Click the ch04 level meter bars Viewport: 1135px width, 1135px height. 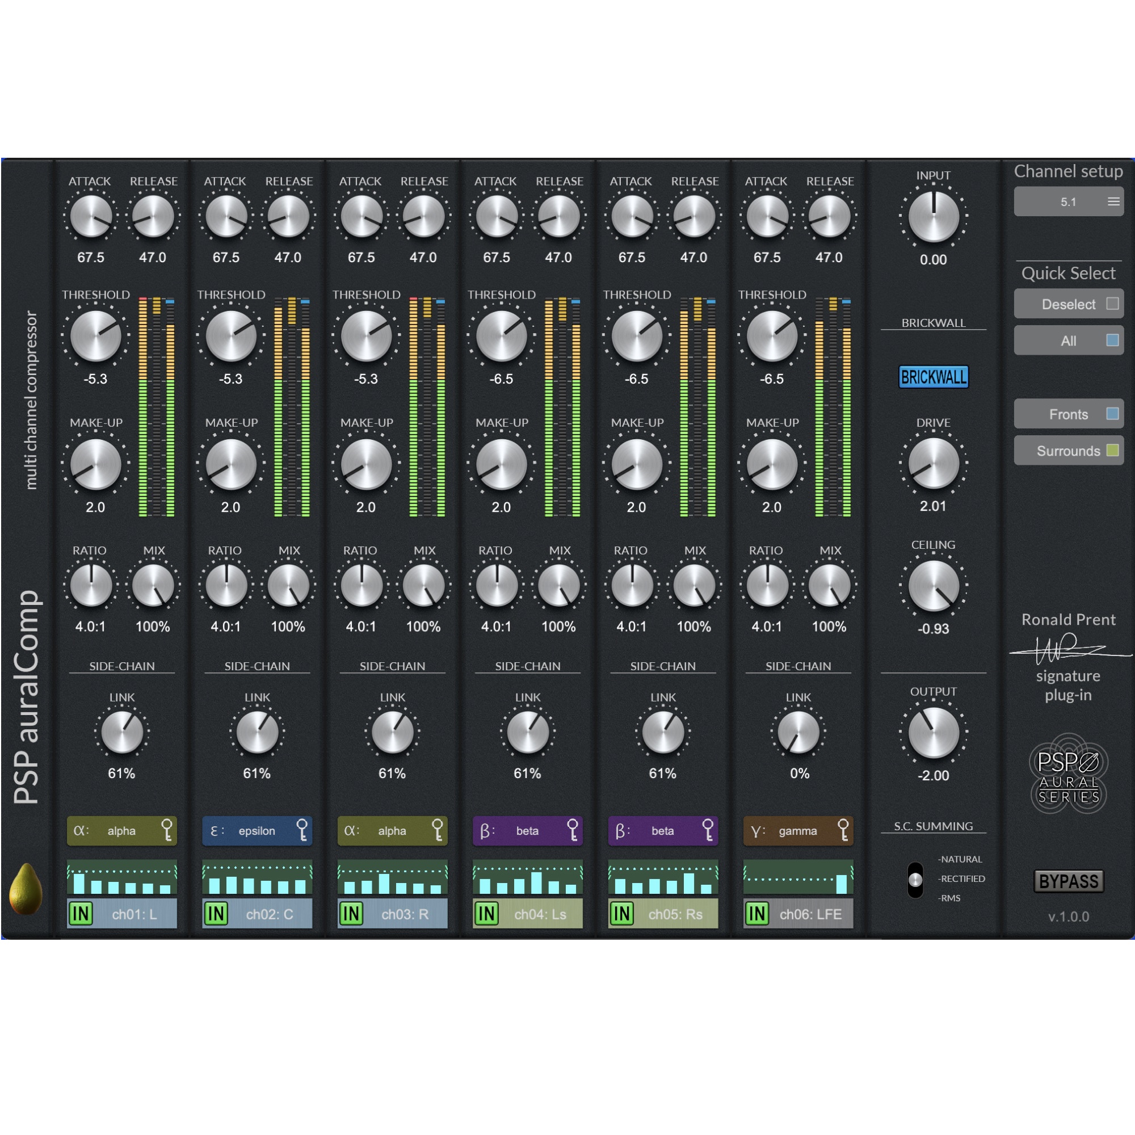coord(562,407)
